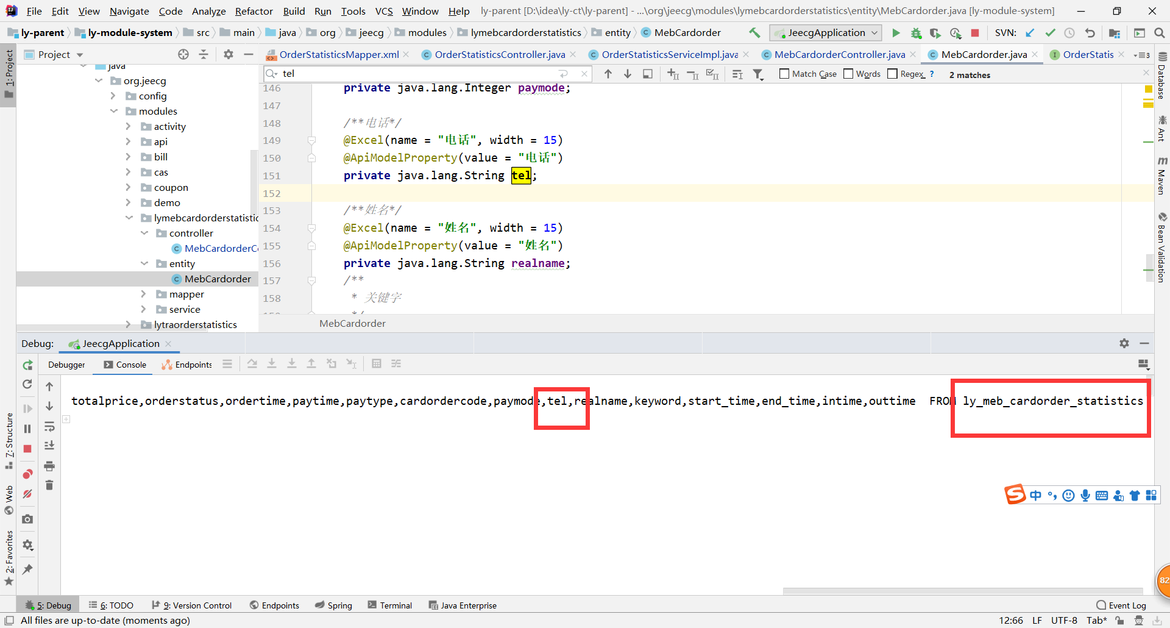The image size is (1170, 628).
Task: Open the Navigate menu
Action: point(129,11)
